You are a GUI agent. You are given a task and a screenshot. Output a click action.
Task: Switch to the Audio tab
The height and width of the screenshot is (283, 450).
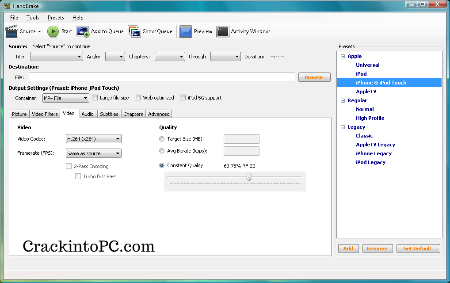point(88,114)
